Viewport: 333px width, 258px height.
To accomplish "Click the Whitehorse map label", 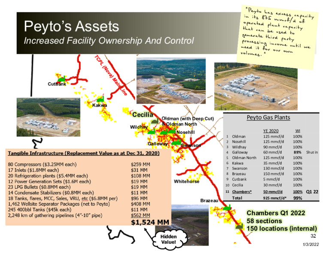I will tap(187, 181).
